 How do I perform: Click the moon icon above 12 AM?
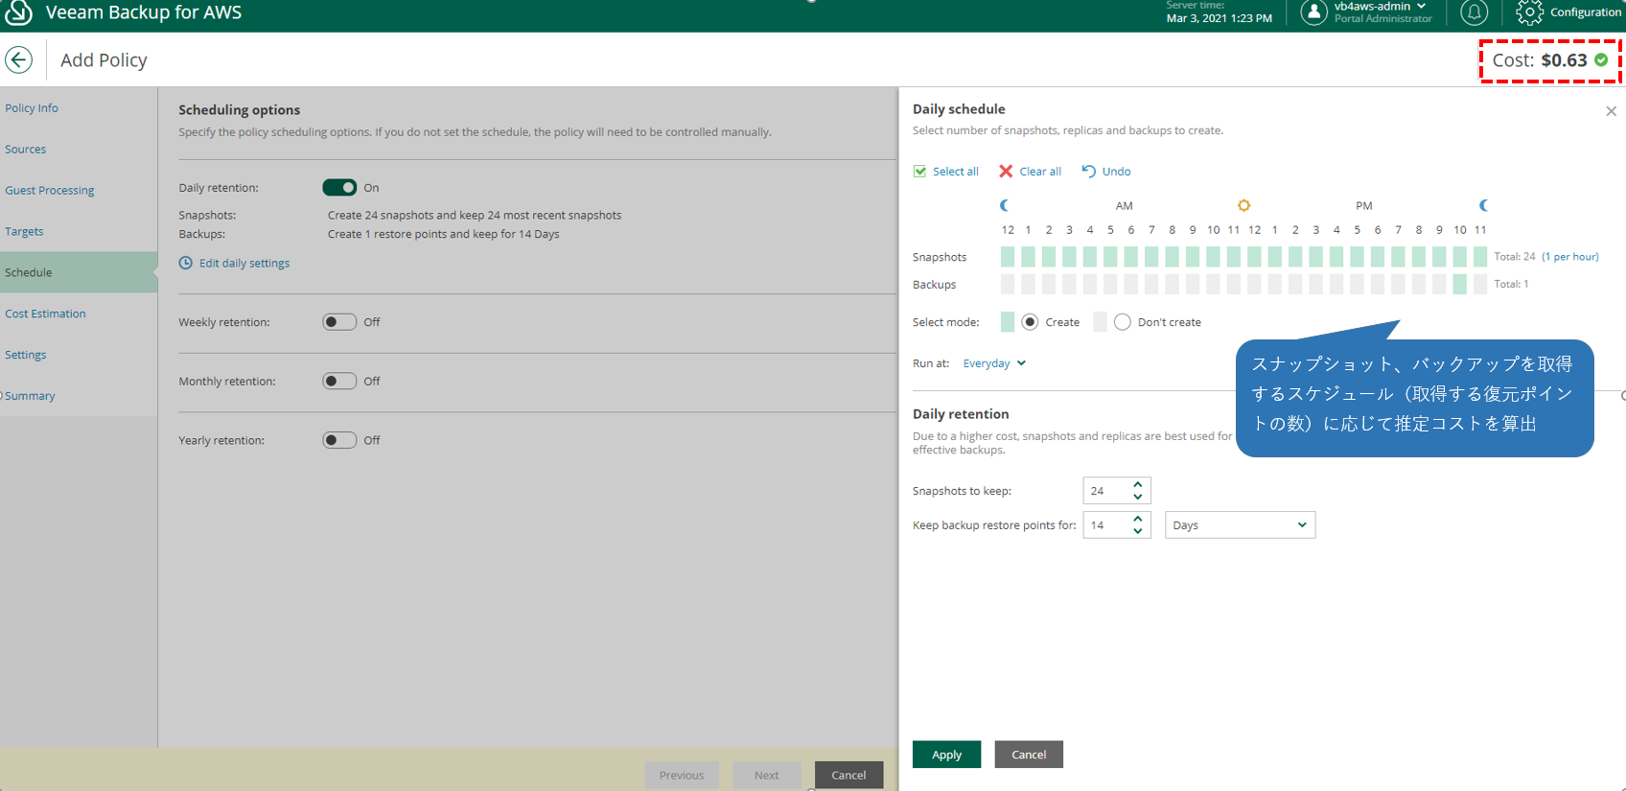(1005, 205)
